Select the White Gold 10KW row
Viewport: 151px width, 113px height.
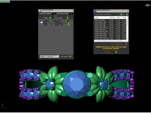coord(110,35)
